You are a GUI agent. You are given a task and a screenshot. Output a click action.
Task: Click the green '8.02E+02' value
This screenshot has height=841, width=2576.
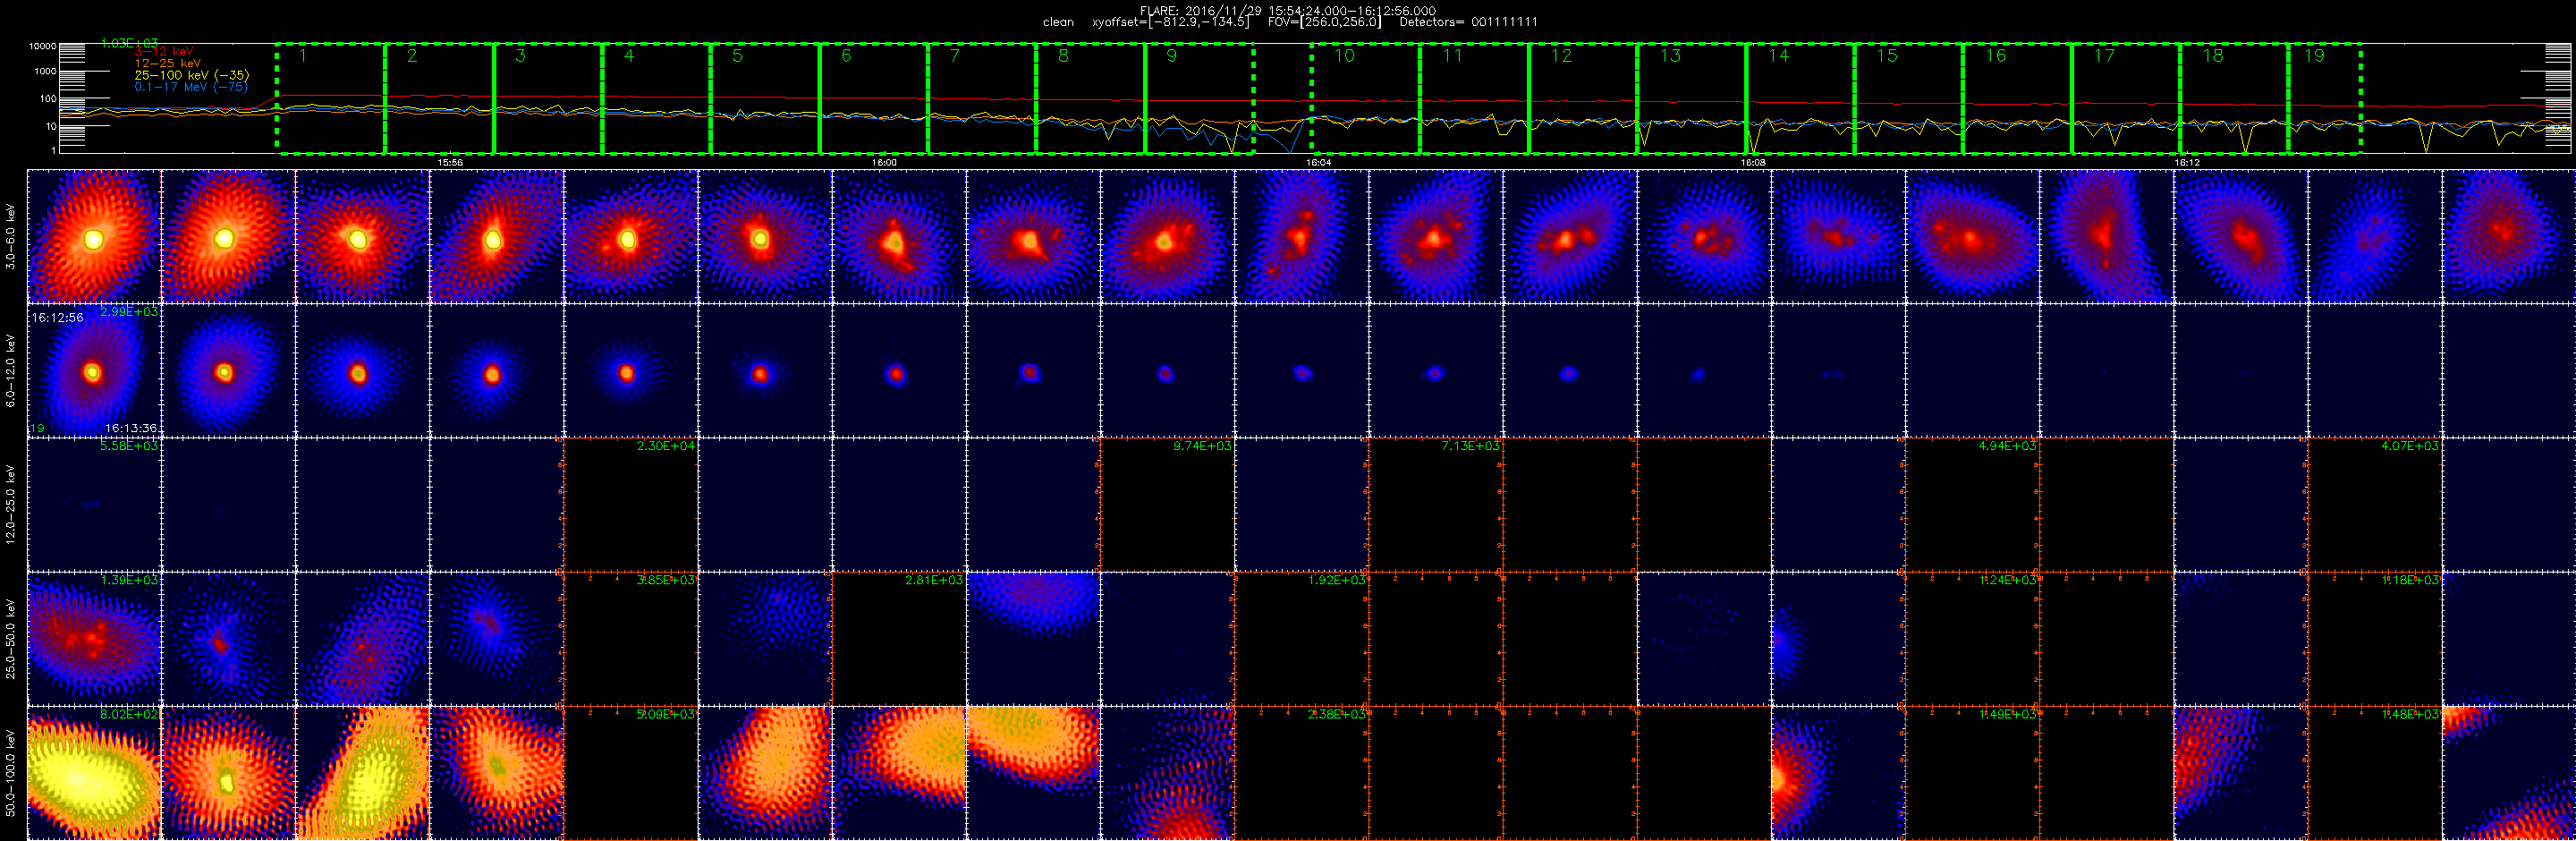pyautogui.click(x=129, y=714)
